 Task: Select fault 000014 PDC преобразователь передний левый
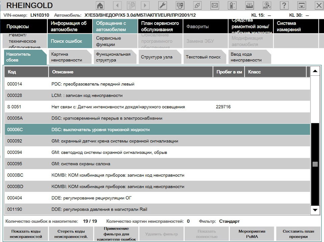tap(157, 84)
